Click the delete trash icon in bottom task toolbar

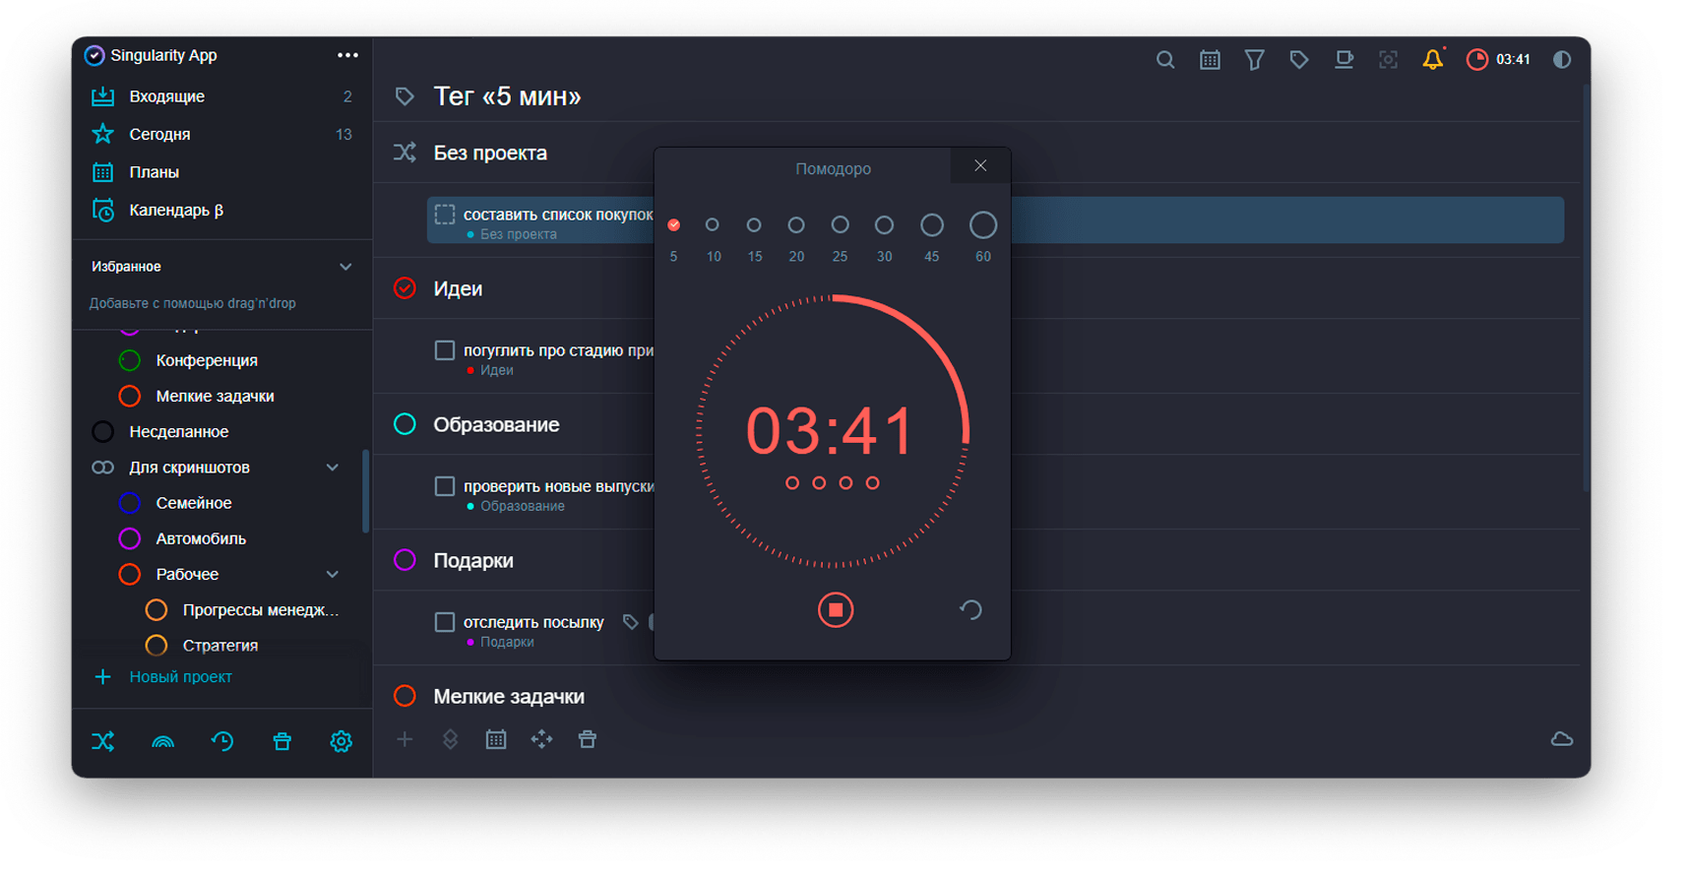(588, 739)
